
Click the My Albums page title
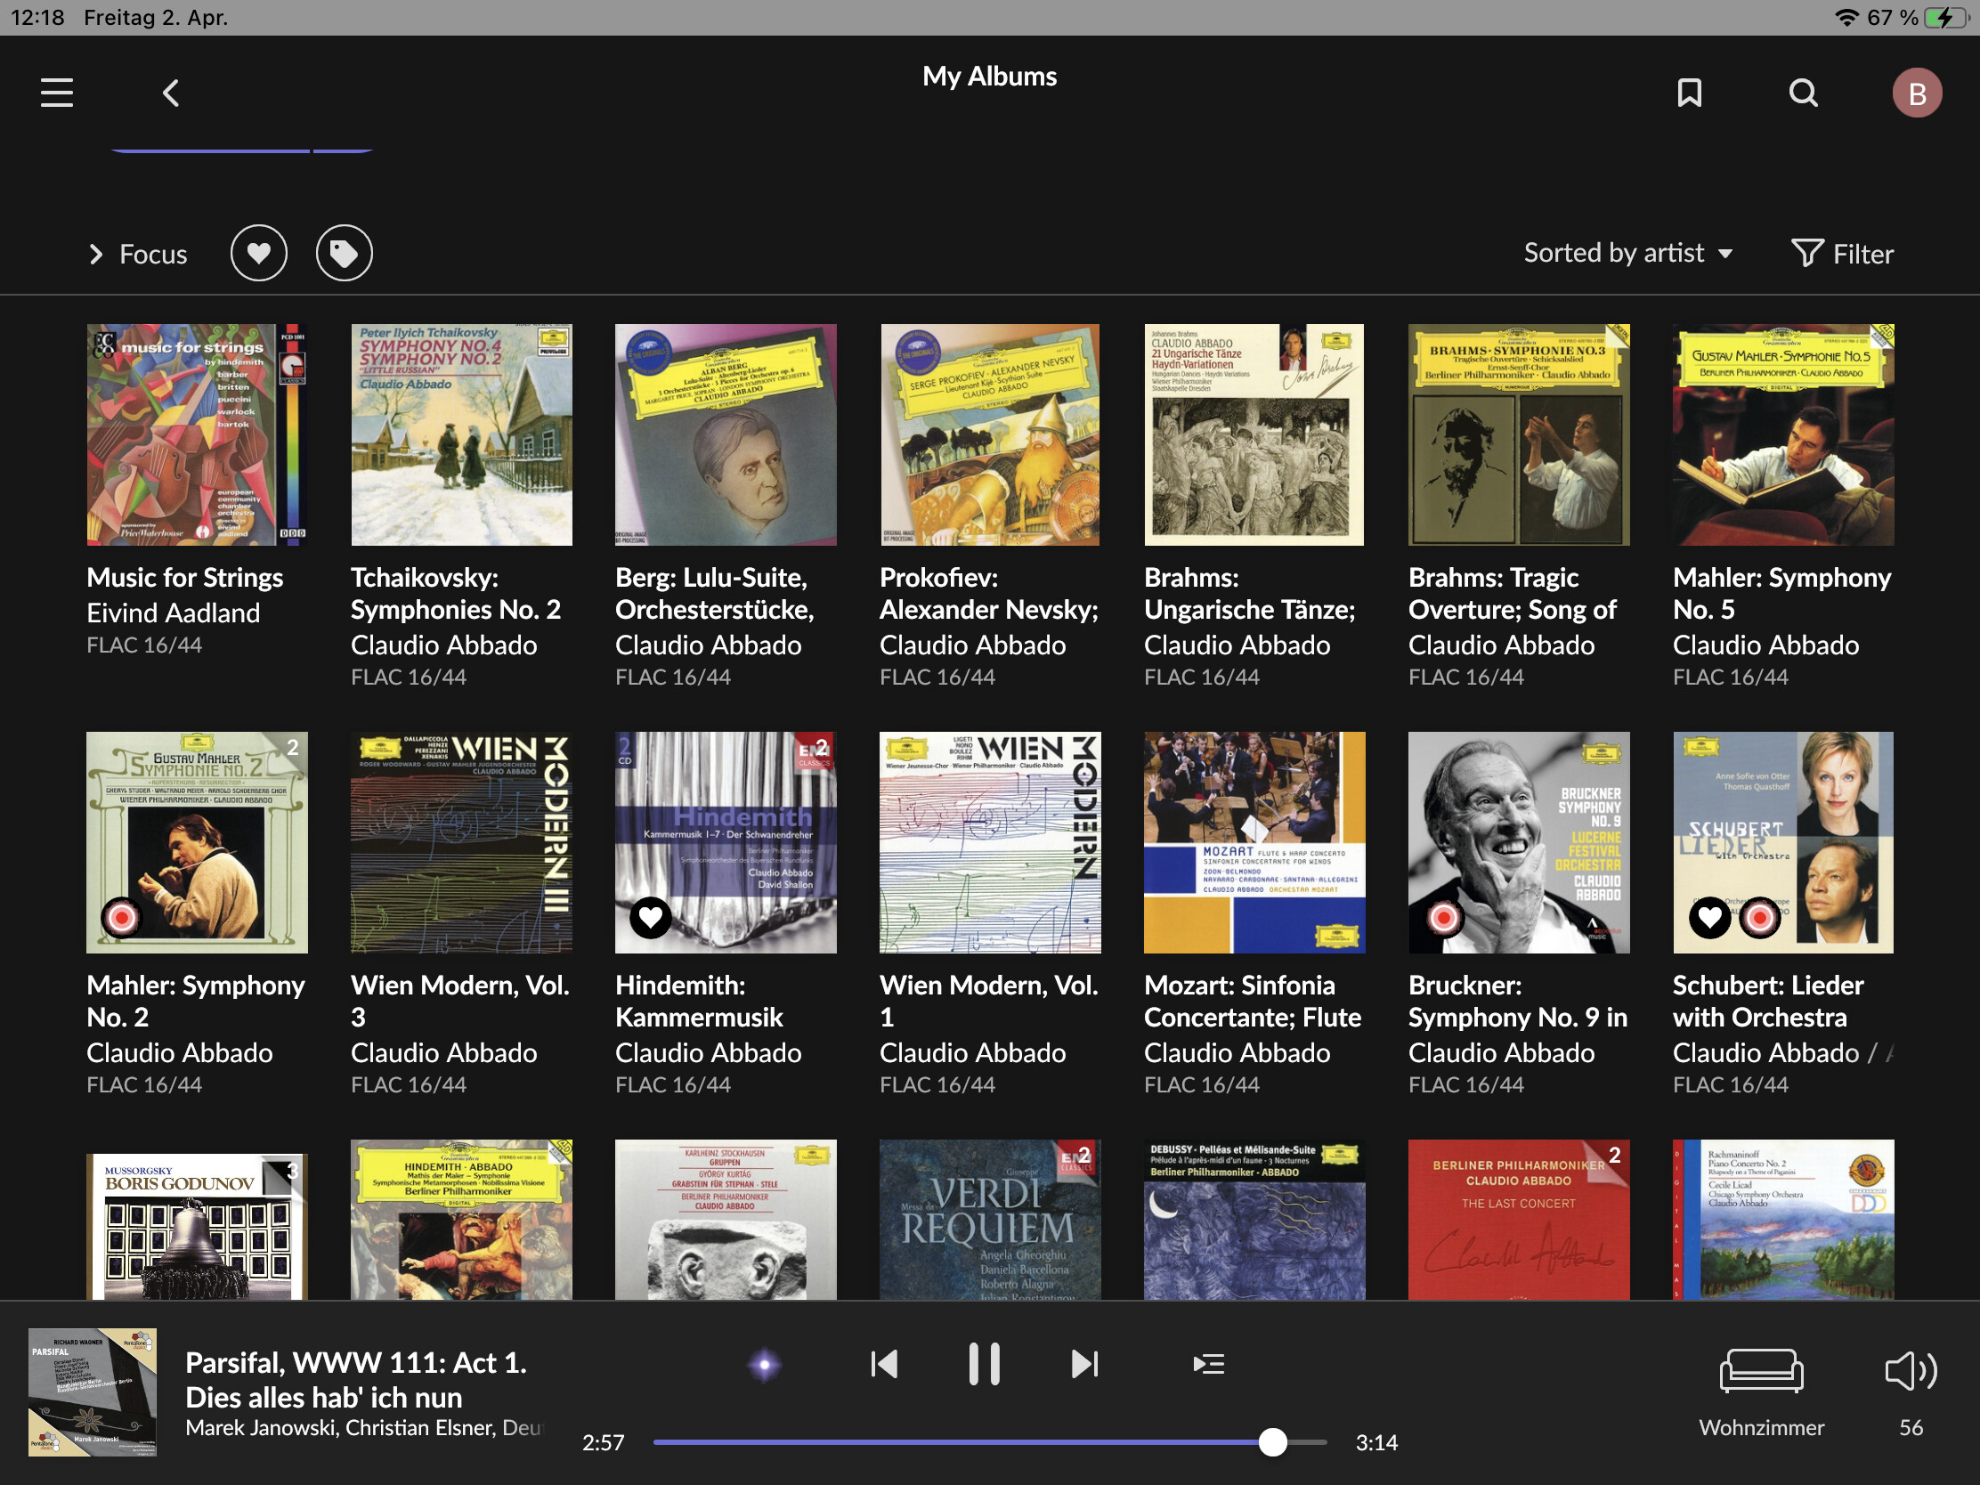990,77
